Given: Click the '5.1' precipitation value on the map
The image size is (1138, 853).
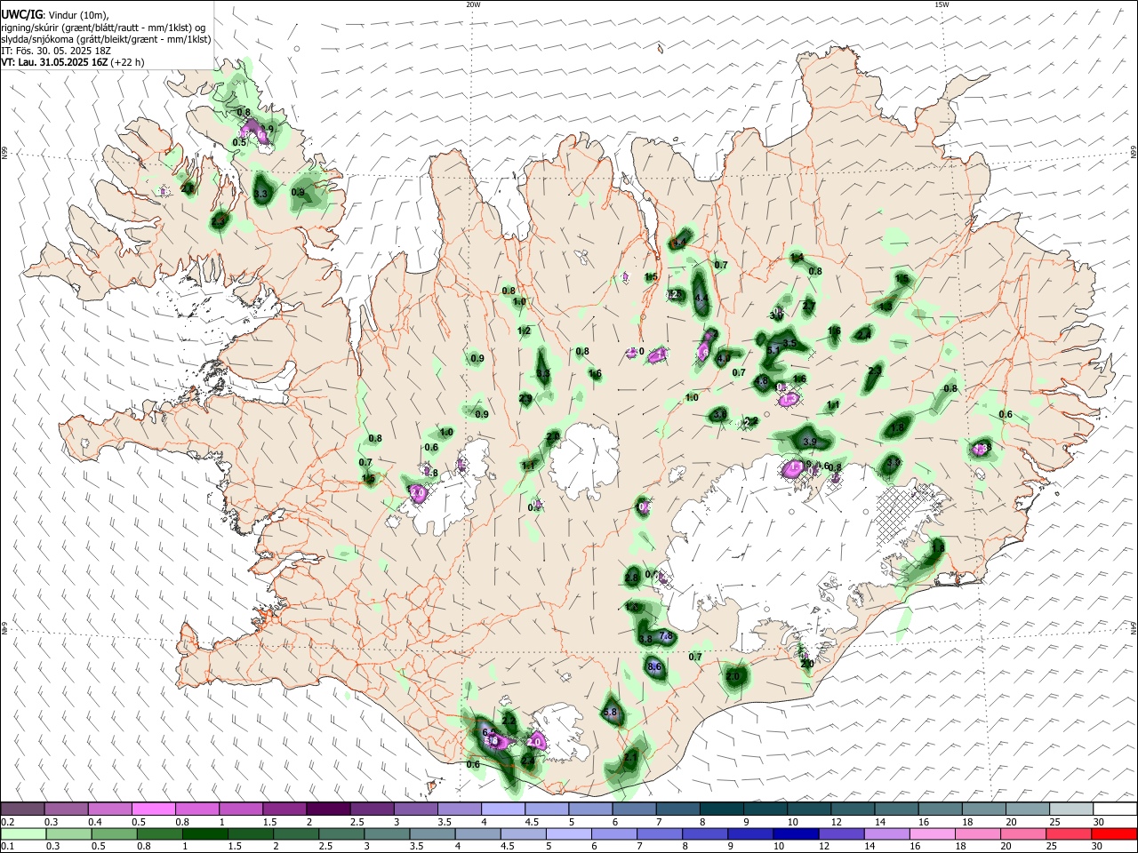Looking at the screenshot, I should click(x=773, y=351).
